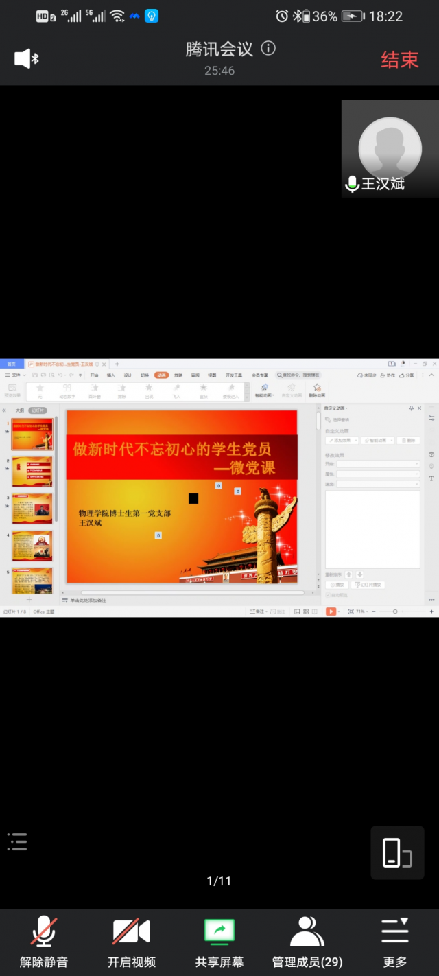Tap the rotate screen orientation icon
This screenshot has width=439, height=976.
point(397,852)
